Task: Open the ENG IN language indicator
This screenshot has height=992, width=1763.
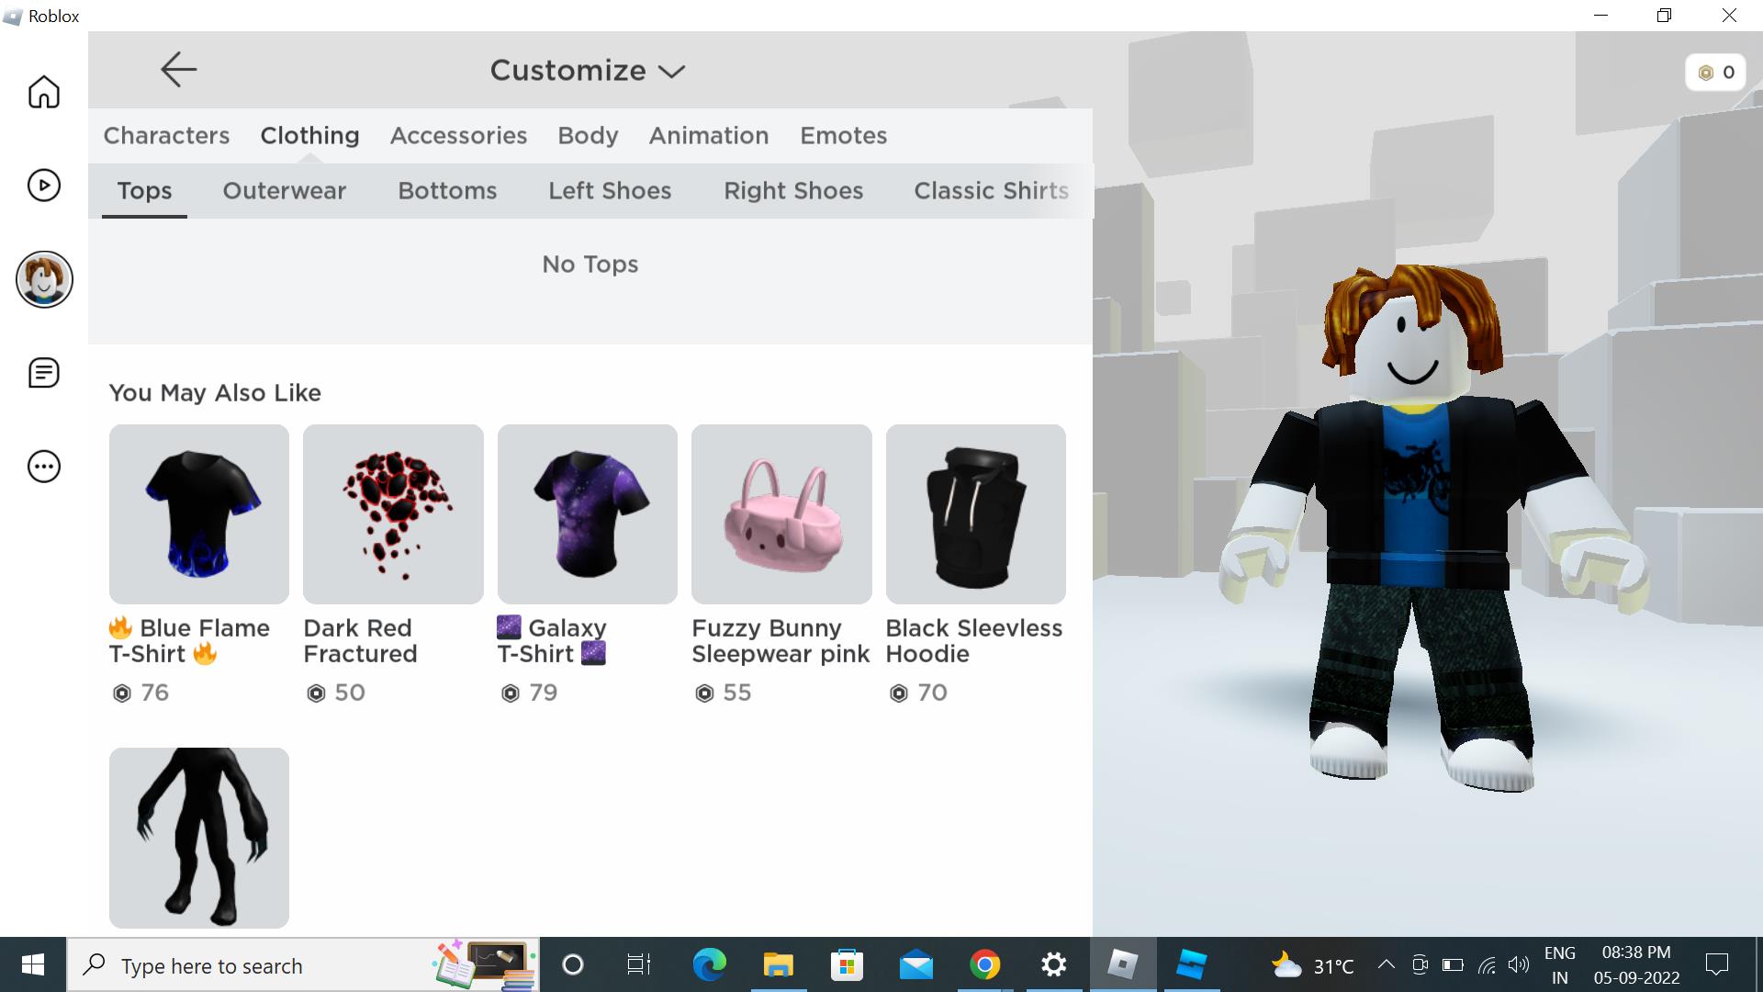Action: 1559,965
